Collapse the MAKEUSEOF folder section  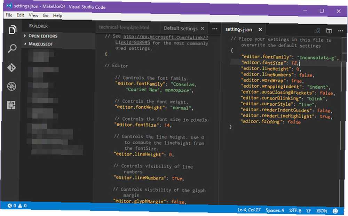[38, 44]
